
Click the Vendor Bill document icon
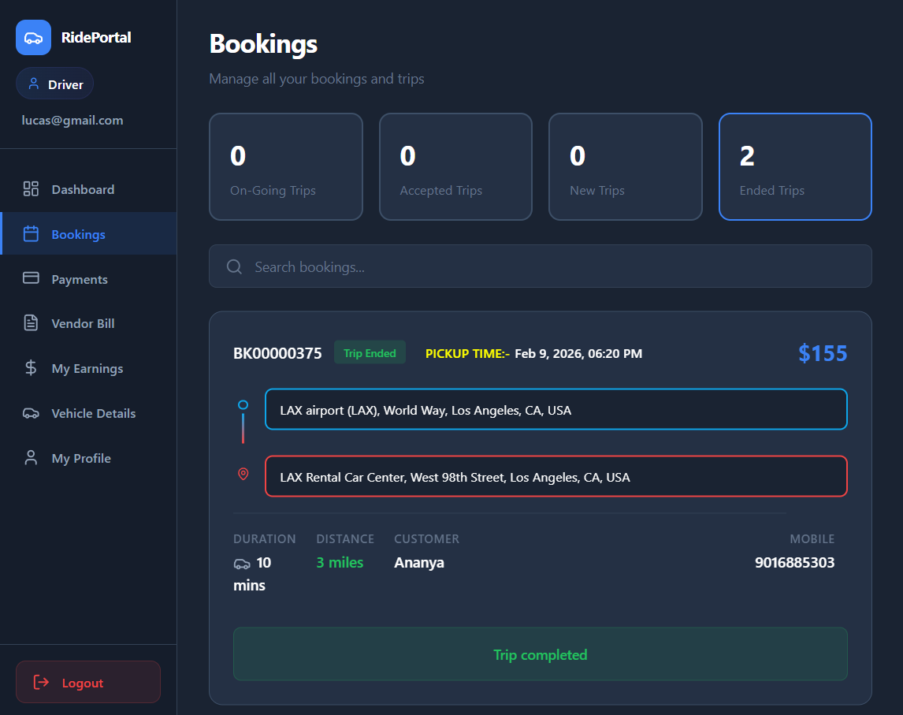tap(31, 323)
